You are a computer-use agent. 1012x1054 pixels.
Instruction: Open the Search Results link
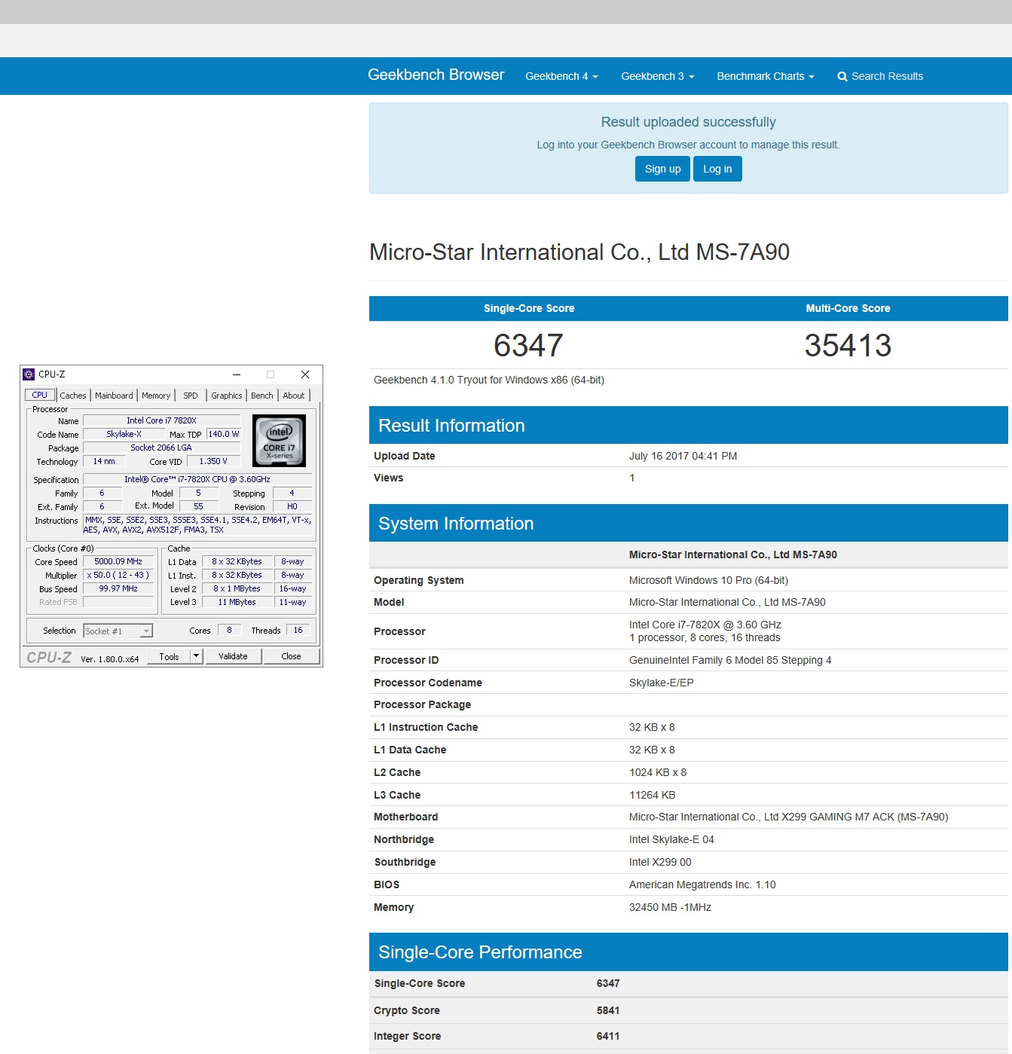point(880,76)
